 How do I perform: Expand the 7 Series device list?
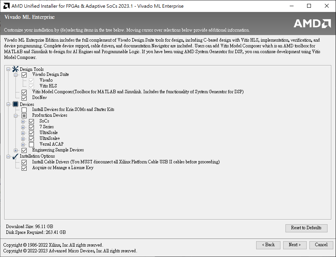tap(23, 127)
